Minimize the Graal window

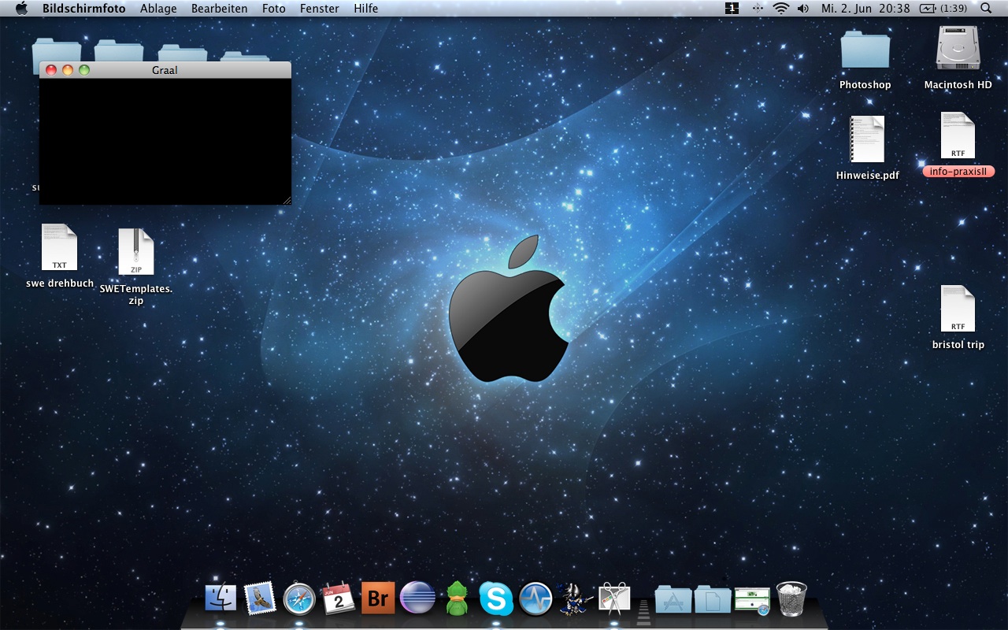tap(68, 70)
